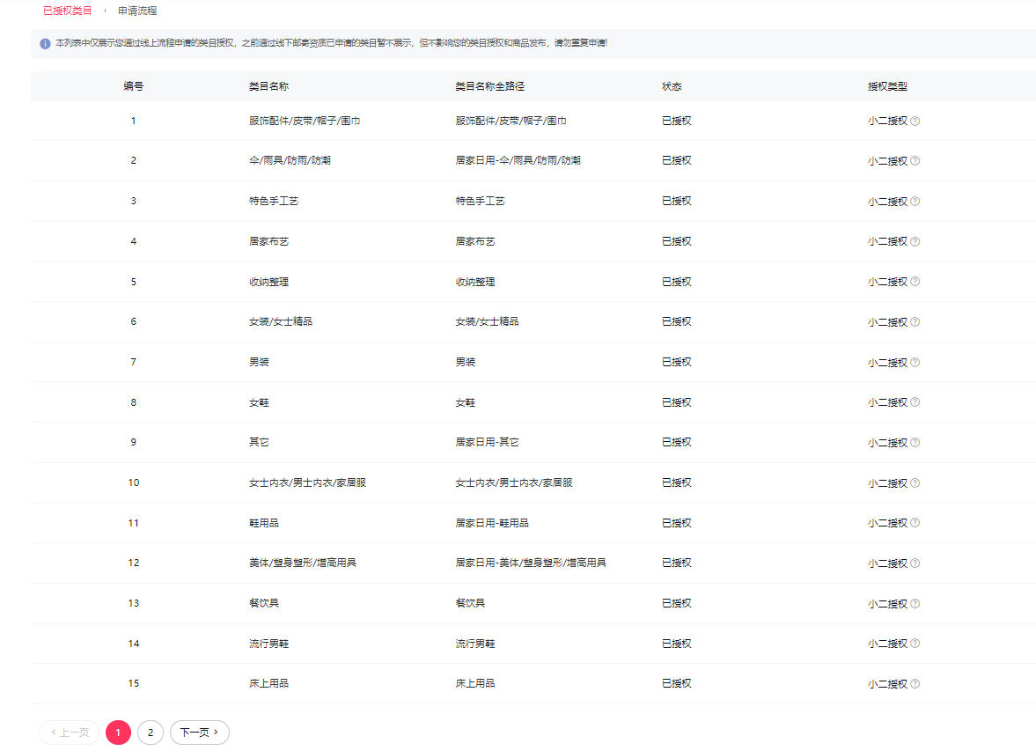Screen dimensions: 1036x751
Task: Click help icon in 男装 row
Action: pos(915,363)
